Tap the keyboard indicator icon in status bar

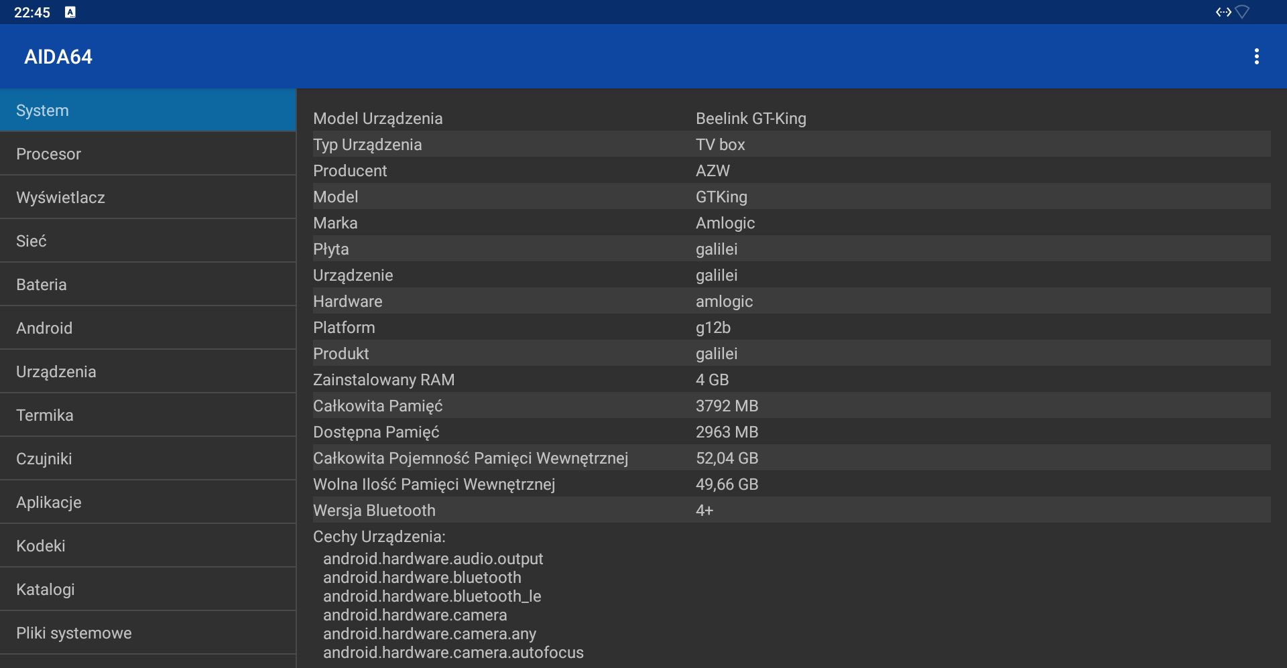[70, 12]
